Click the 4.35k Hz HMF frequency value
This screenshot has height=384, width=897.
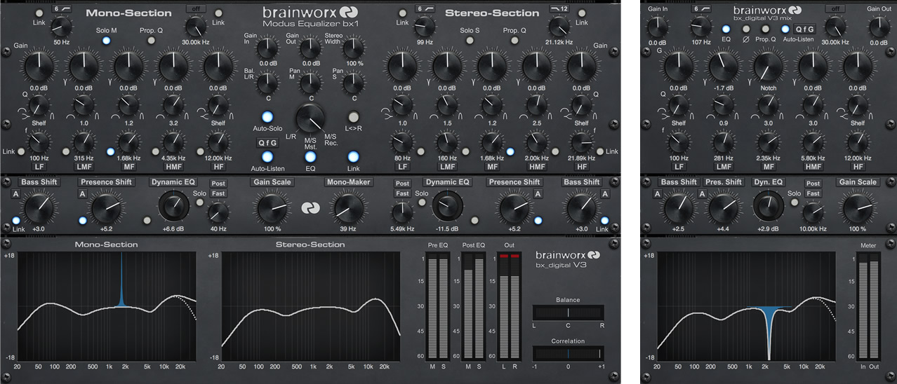[173, 158]
